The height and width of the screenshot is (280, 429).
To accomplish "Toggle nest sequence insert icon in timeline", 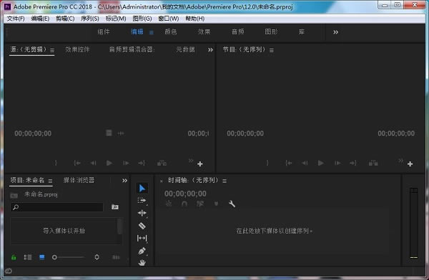I will click(x=169, y=204).
